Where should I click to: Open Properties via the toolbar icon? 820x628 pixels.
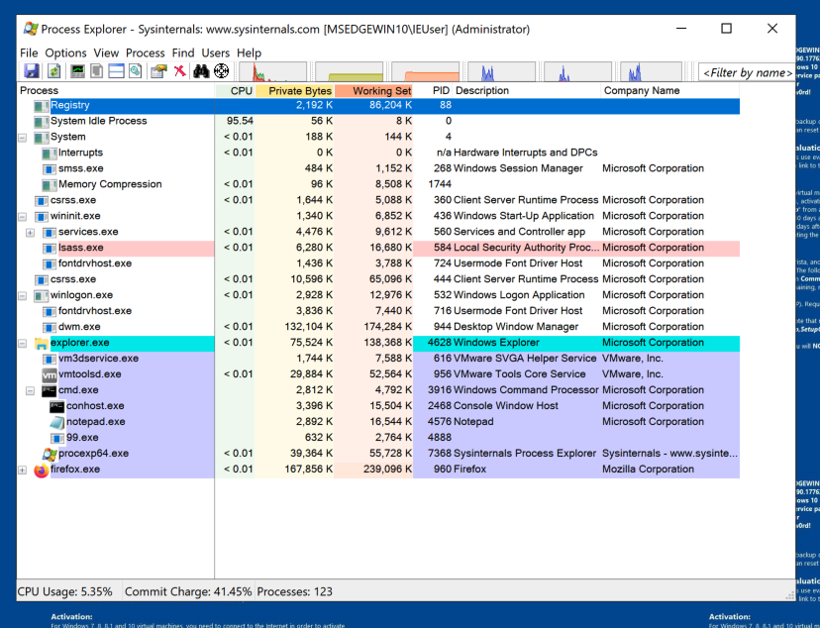(158, 71)
